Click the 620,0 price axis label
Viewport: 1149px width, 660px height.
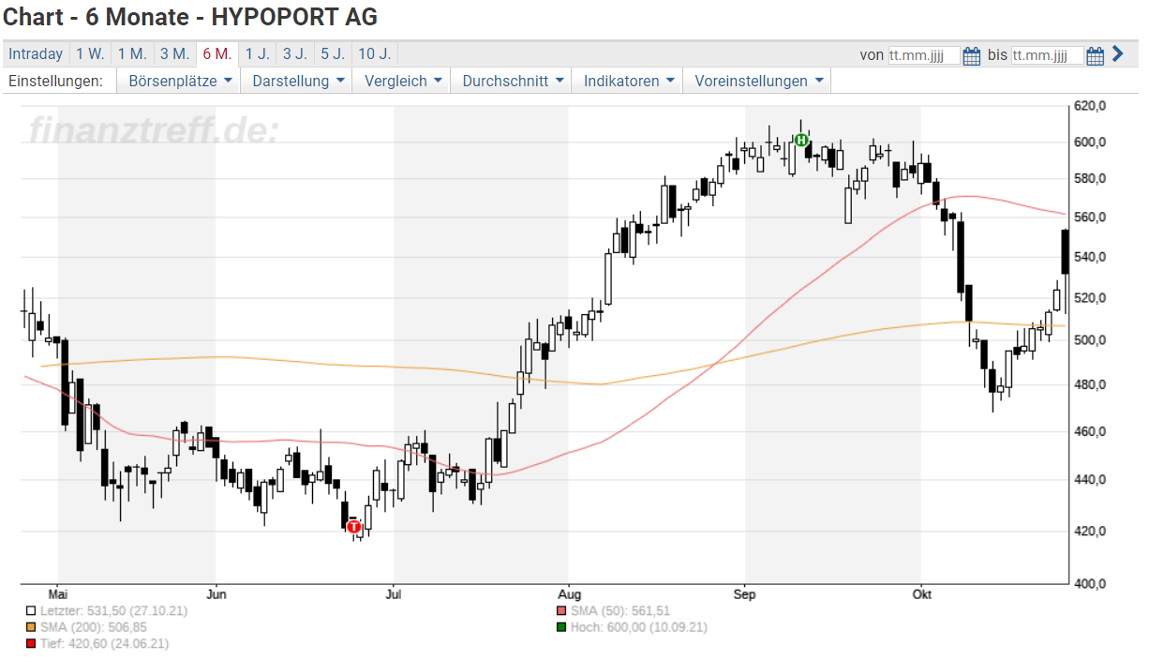1091,107
